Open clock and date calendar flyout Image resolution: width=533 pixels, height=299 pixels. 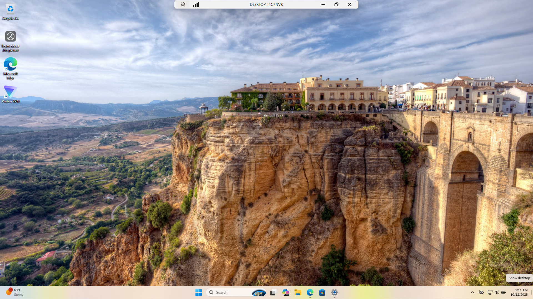click(x=519, y=292)
